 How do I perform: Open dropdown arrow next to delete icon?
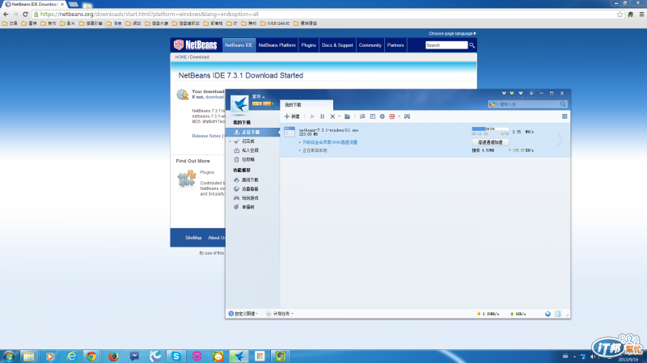(339, 116)
